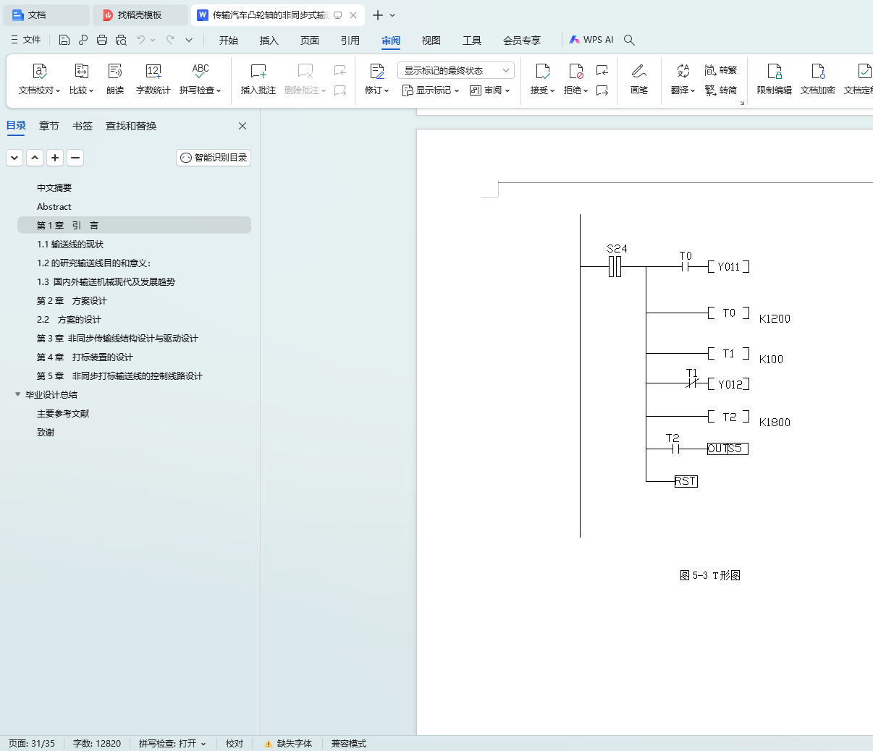Click the search magnifier icon

click(x=629, y=40)
